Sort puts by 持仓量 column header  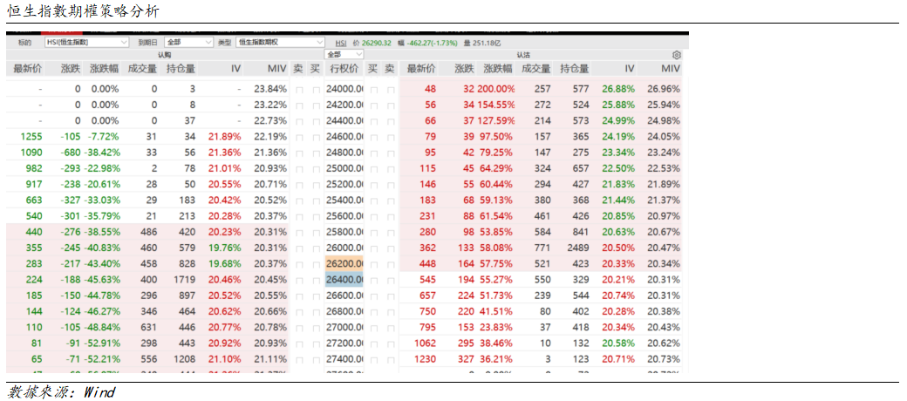point(574,68)
